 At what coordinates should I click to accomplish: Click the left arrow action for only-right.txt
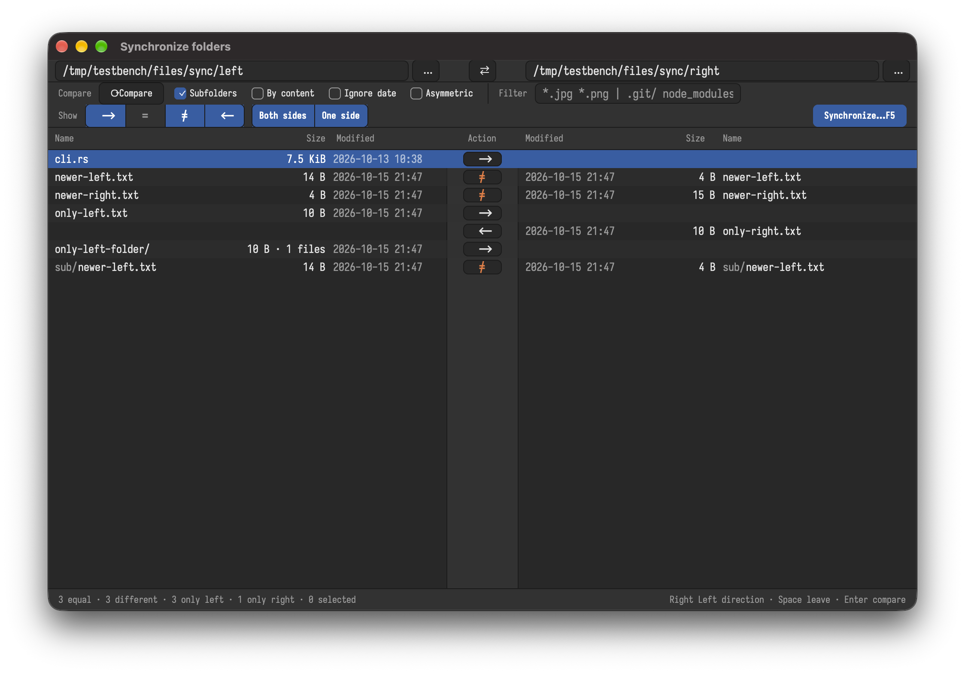pos(482,231)
